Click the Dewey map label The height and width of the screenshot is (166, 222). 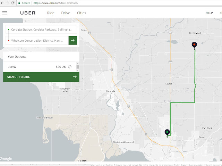[202, 137]
